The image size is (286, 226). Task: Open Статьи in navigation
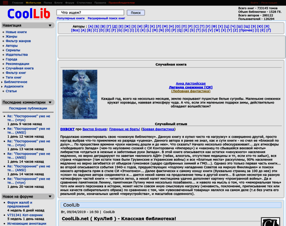11,91
